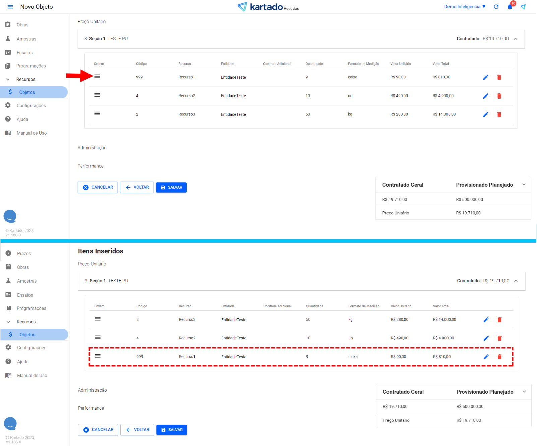Click drag handle of Recurso3 under Itens Inseridos
537x446 pixels.
click(98, 319)
